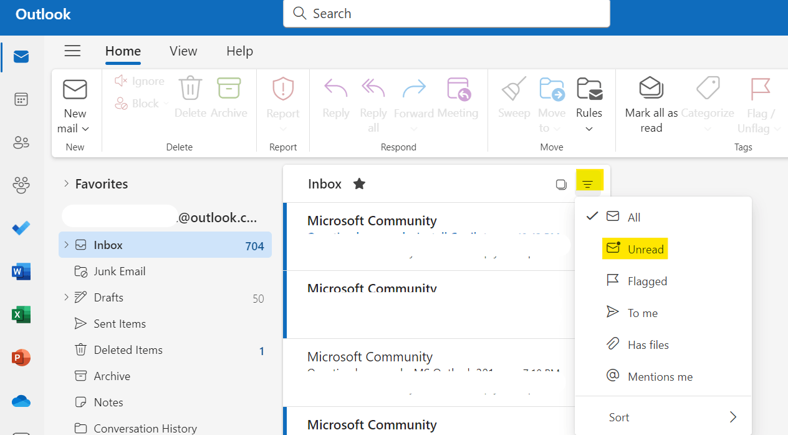Click the Archive icon in the Delete group
The height and width of the screenshot is (435, 788).
pos(229,89)
